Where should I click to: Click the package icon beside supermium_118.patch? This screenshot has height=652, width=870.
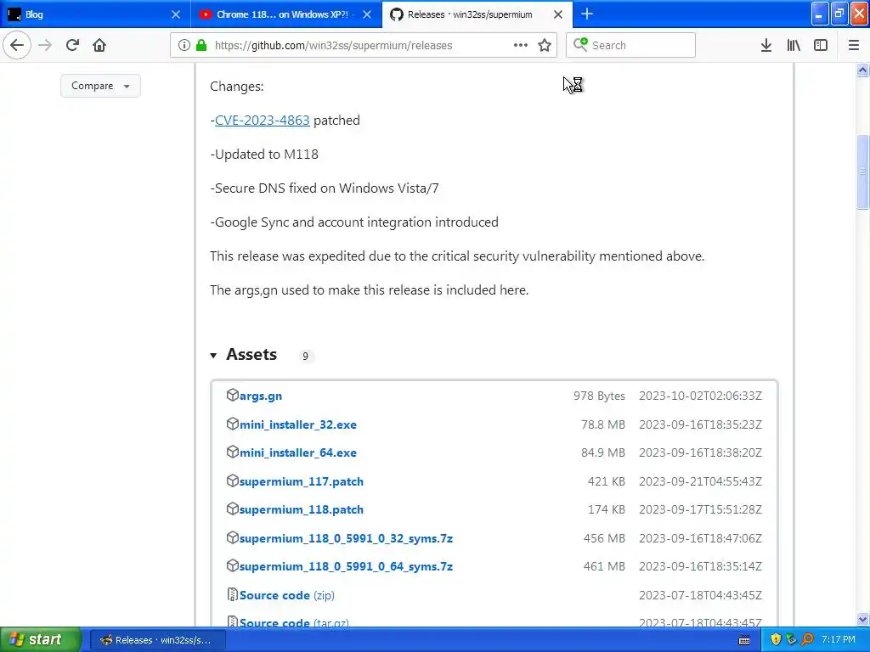(233, 509)
